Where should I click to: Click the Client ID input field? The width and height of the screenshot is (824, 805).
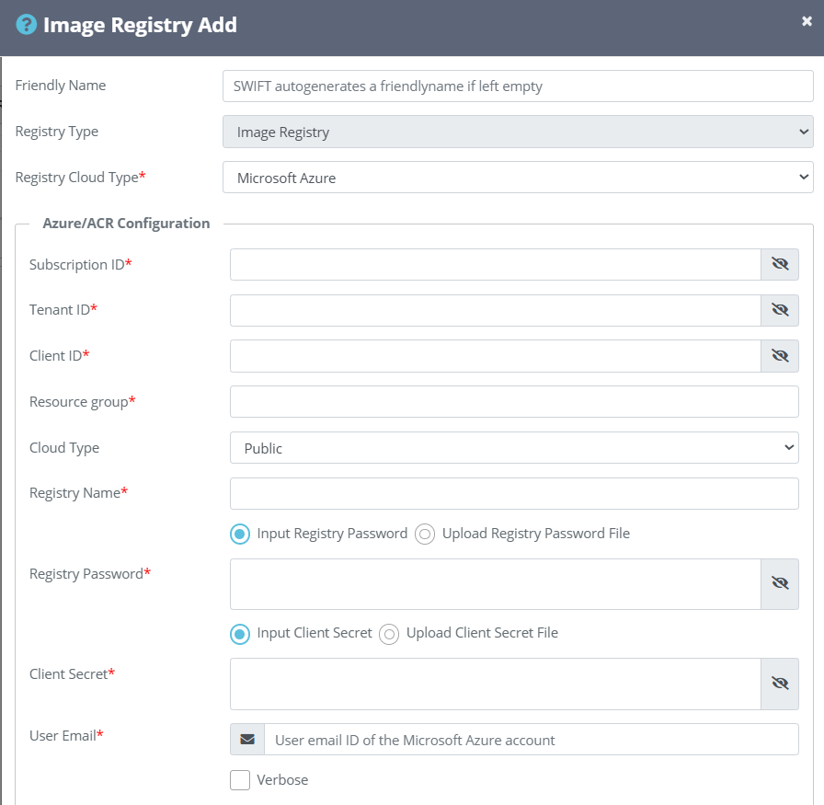[x=495, y=356]
